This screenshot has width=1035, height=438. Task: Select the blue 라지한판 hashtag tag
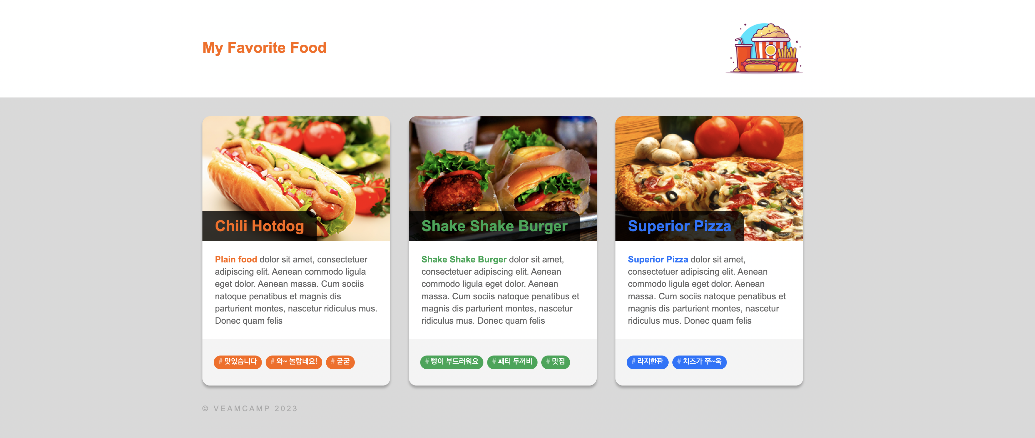(x=647, y=362)
